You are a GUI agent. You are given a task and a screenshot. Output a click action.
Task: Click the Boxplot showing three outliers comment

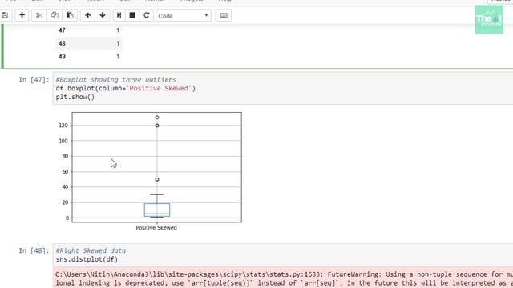click(115, 80)
